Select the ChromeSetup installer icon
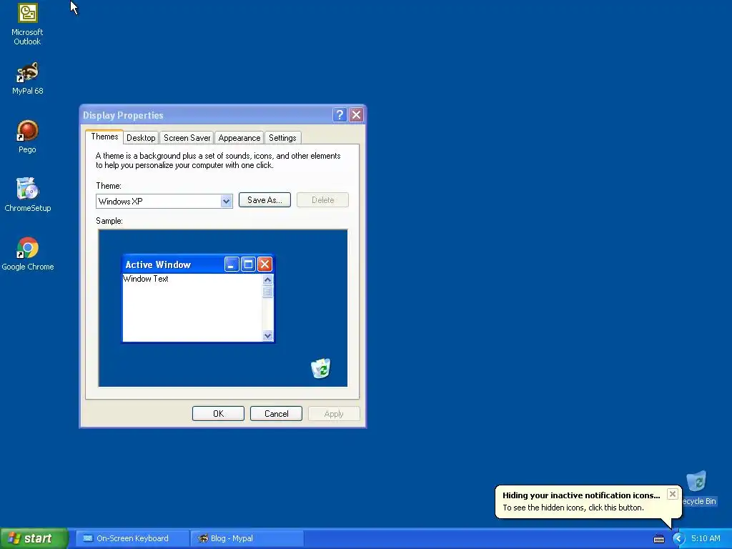The width and height of the screenshot is (732, 549). pyautogui.click(x=28, y=195)
